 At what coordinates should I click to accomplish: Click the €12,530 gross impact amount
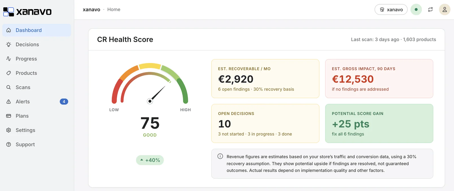click(x=353, y=79)
